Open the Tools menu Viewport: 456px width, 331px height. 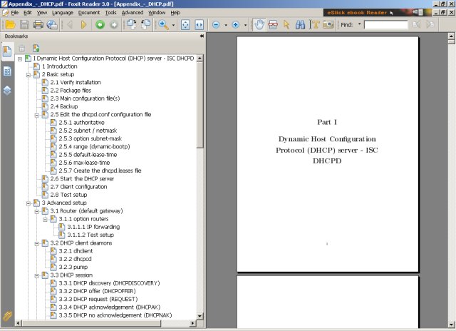click(110, 13)
